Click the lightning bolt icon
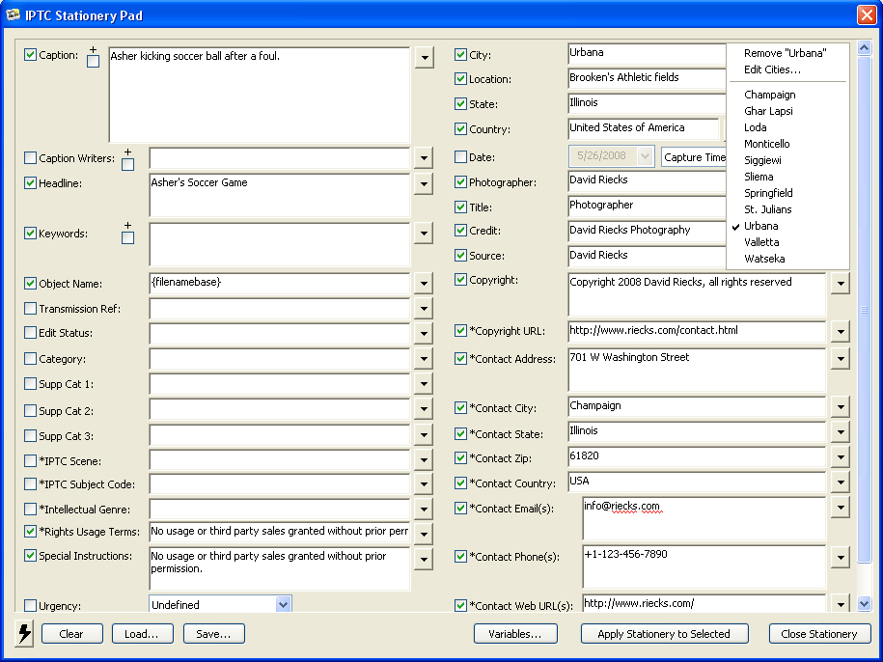The height and width of the screenshot is (662, 883). (x=24, y=634)
